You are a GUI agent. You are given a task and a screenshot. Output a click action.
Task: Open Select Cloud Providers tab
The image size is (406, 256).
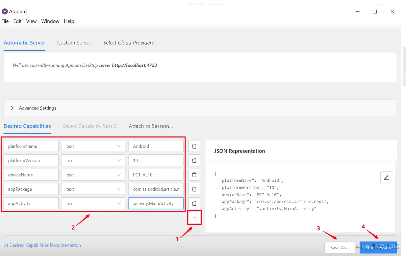[128, 43]
